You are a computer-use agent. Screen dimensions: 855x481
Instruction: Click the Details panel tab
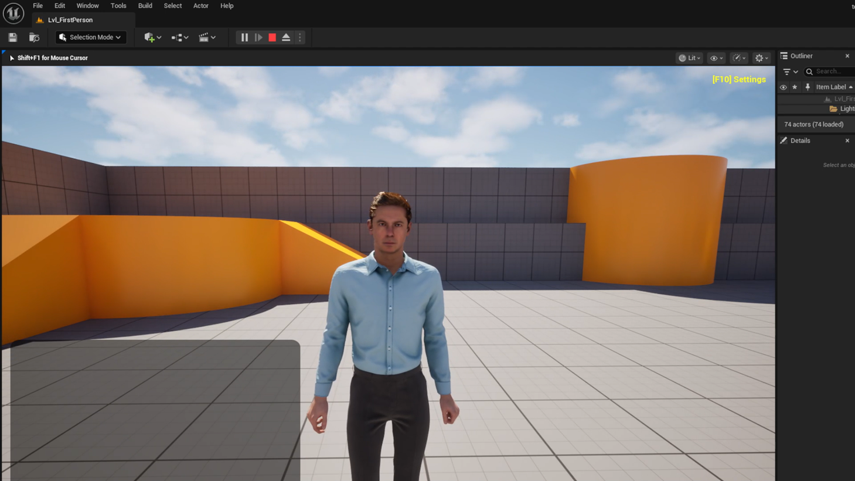tap(795, 141)
